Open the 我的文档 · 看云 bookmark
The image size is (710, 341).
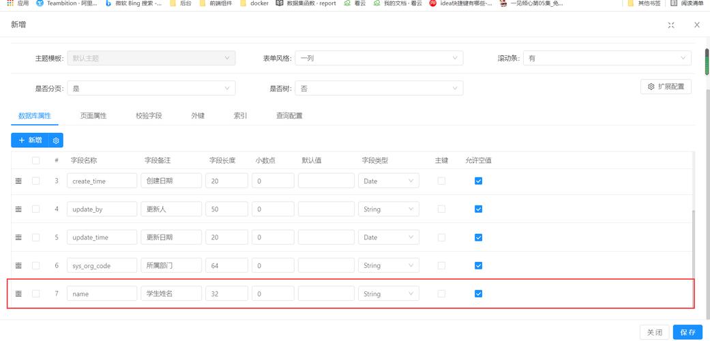pos(398,3)
